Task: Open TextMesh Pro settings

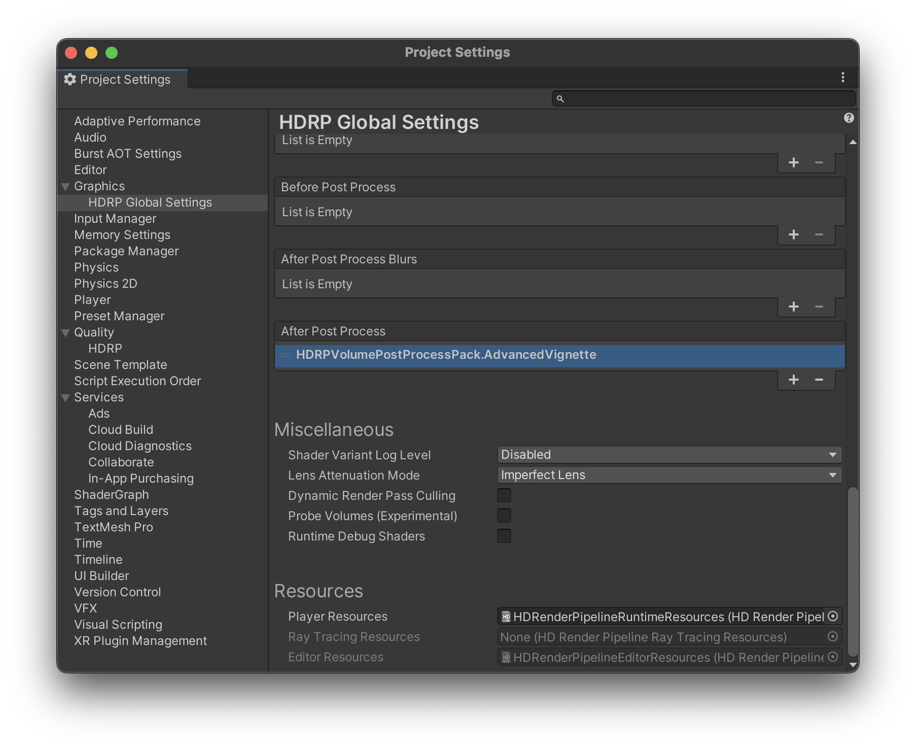Action: point(114,527)
